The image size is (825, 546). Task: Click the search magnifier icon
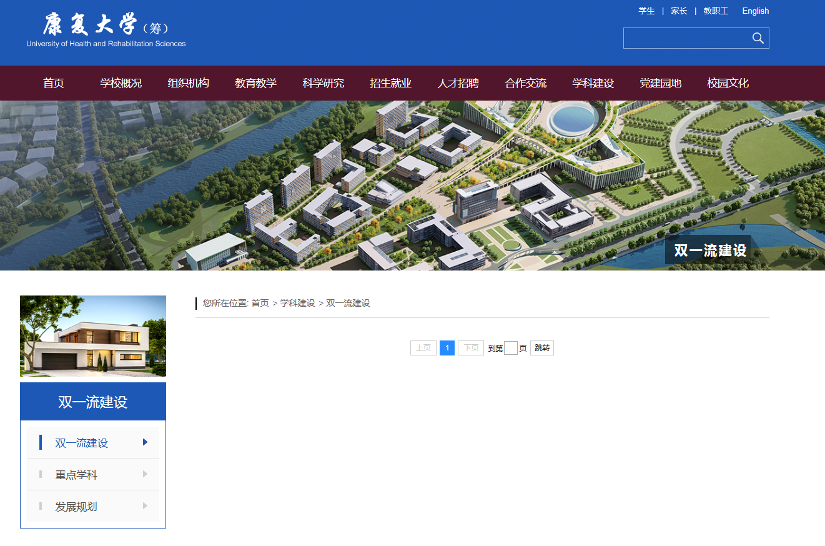tap(758, 38)
